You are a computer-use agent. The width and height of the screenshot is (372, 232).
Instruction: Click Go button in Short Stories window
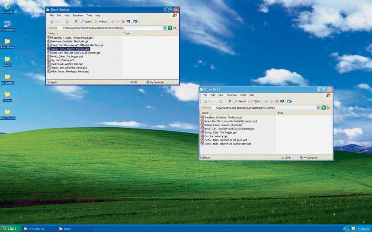point(172,28)
